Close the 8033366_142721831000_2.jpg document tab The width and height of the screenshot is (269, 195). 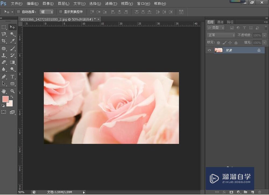click(98, 19)
